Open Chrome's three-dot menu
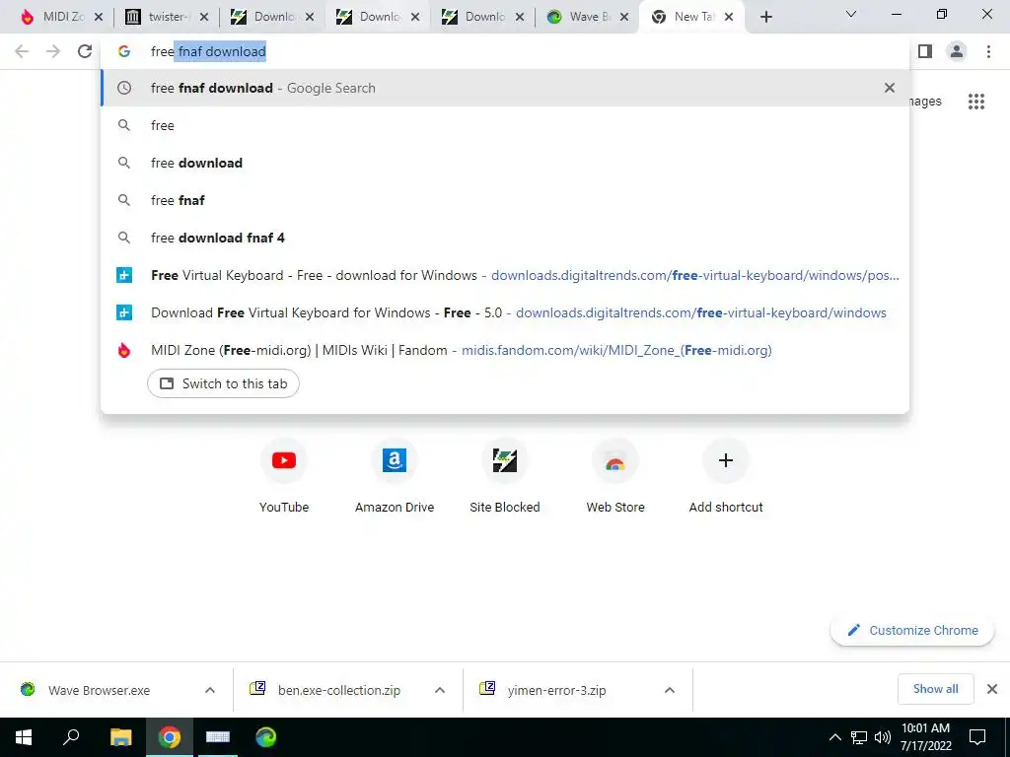Image resolution: width=1010 pixels, height=757 pixels. [988, 51]
